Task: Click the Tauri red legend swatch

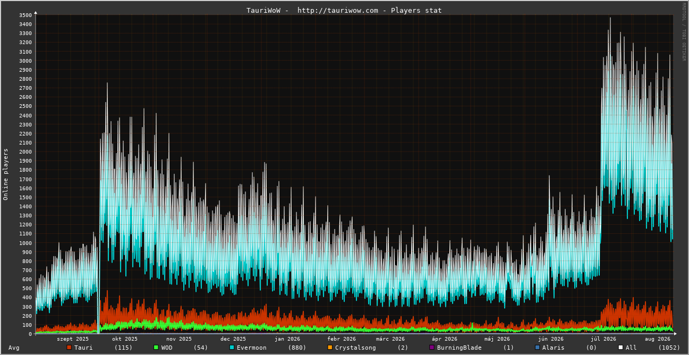Action: click(69, 348)
